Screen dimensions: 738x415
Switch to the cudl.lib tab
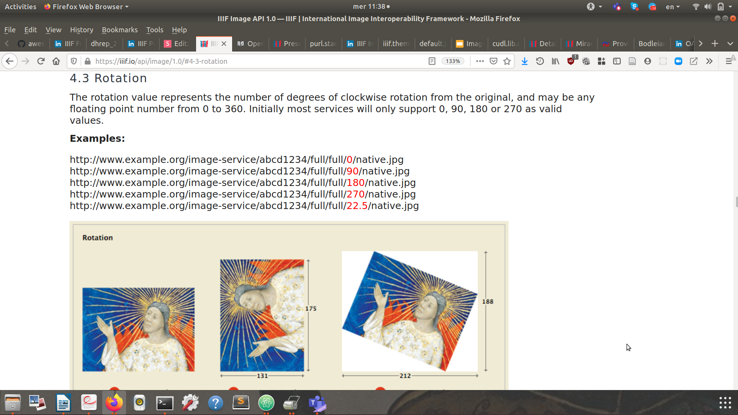505,43
